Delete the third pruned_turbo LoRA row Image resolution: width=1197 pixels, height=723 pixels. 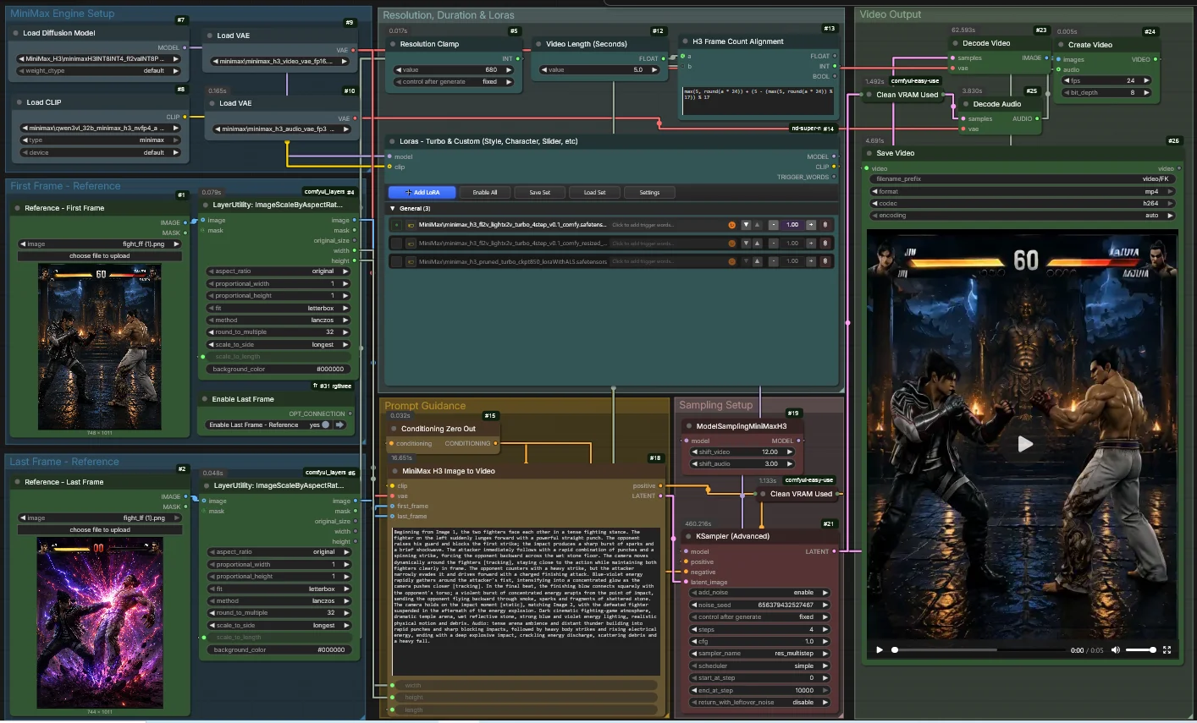coord(825,261)
